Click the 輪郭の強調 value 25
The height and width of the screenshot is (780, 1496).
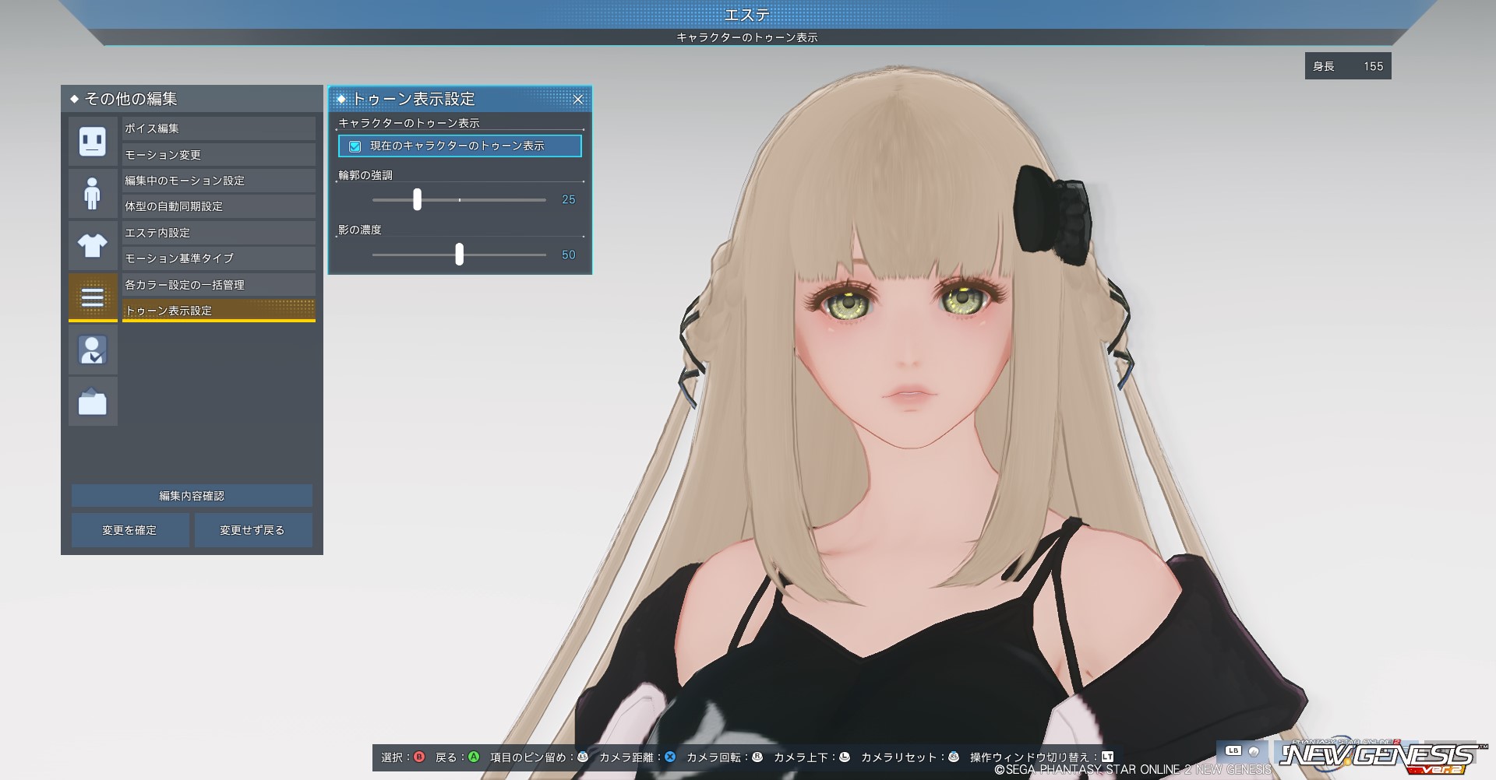569,200
